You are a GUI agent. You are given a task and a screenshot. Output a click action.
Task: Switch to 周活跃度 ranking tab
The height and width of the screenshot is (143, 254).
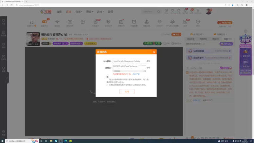[x=203, y=39]
